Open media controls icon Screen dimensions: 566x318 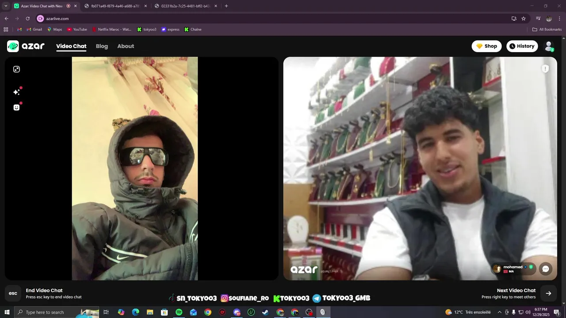pos(538,19)
